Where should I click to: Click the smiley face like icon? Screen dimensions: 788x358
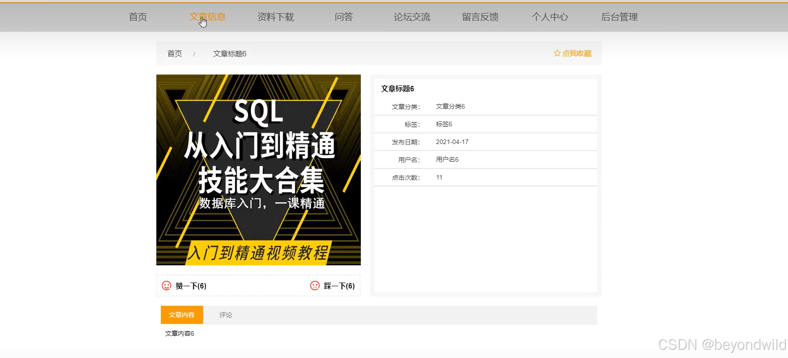[x=167, y=285]
